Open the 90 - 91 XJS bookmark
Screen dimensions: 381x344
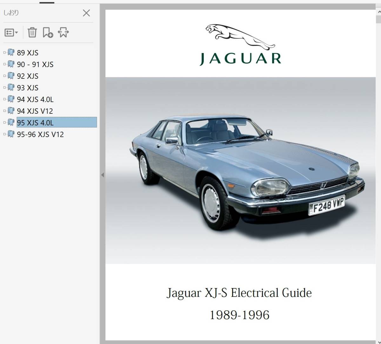pyautogui.click(x=35, y=64)
